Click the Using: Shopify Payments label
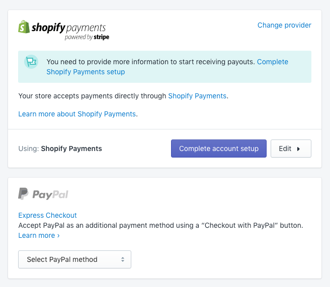Screen dimensions: 330x287 [x=60, y=149]
